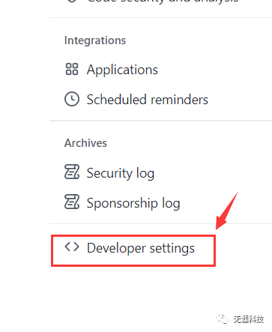Click the Chinese watermark text

[249, 319]
